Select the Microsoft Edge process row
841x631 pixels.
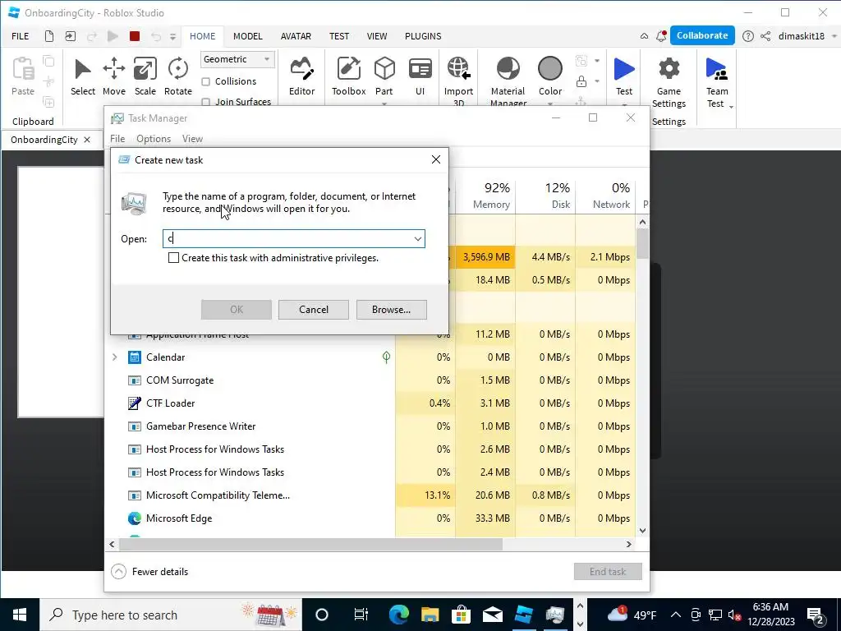pos(370,518)
